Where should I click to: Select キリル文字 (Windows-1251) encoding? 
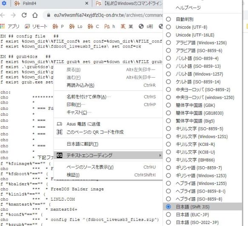(x=202, y=137)
